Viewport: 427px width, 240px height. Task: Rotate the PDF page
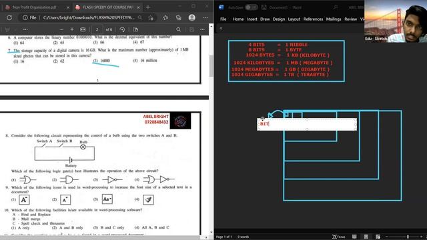tap(122, 29)
